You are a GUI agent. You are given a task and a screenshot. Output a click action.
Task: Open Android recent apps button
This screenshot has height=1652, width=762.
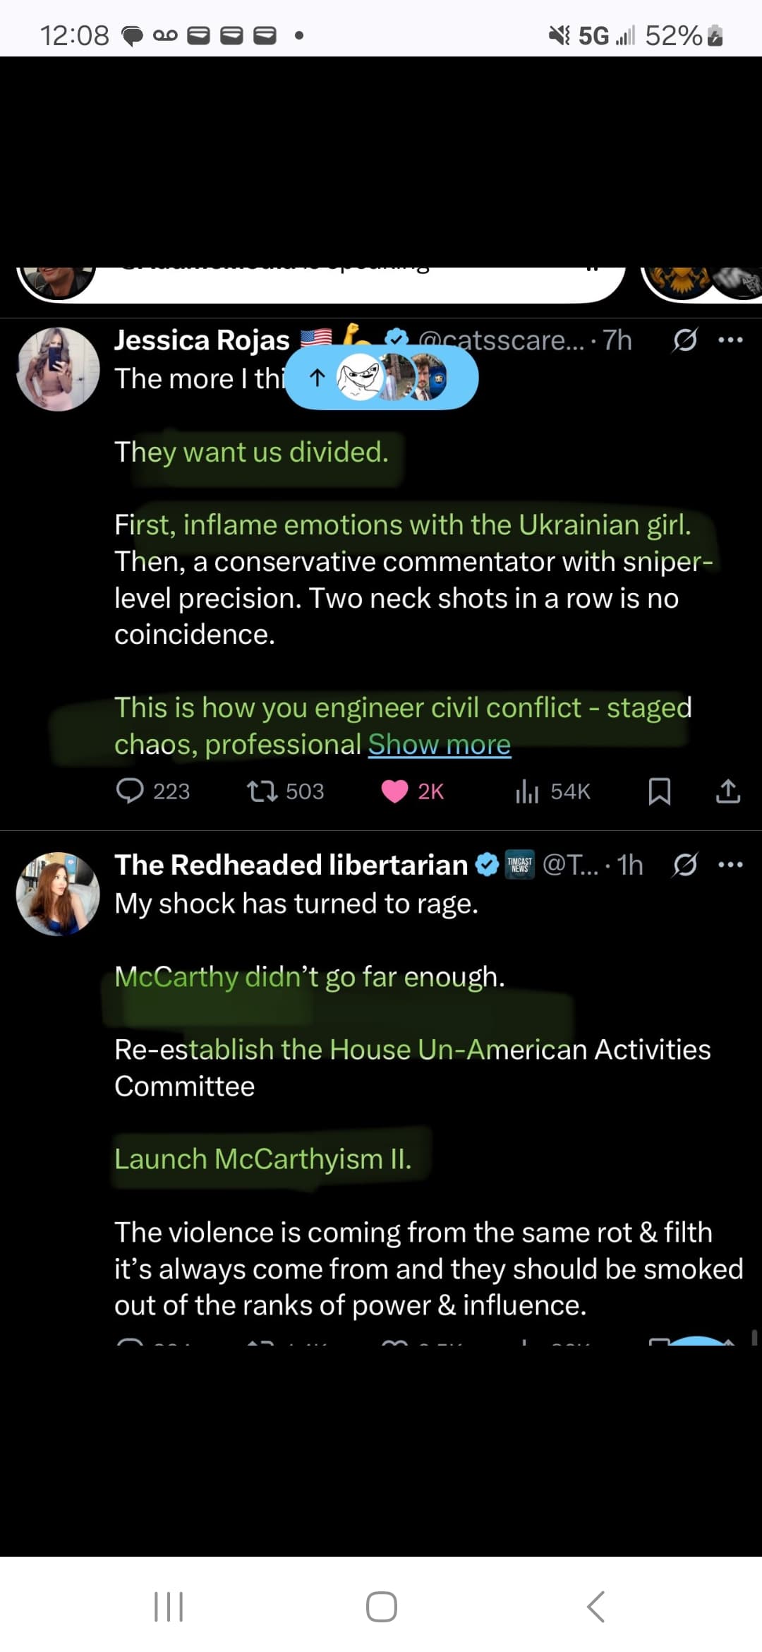pos(169,1606)
